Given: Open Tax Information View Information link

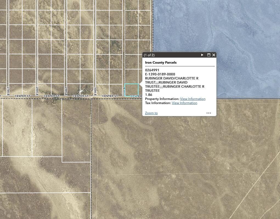Looking at the screenshot, I should point(184,103).
